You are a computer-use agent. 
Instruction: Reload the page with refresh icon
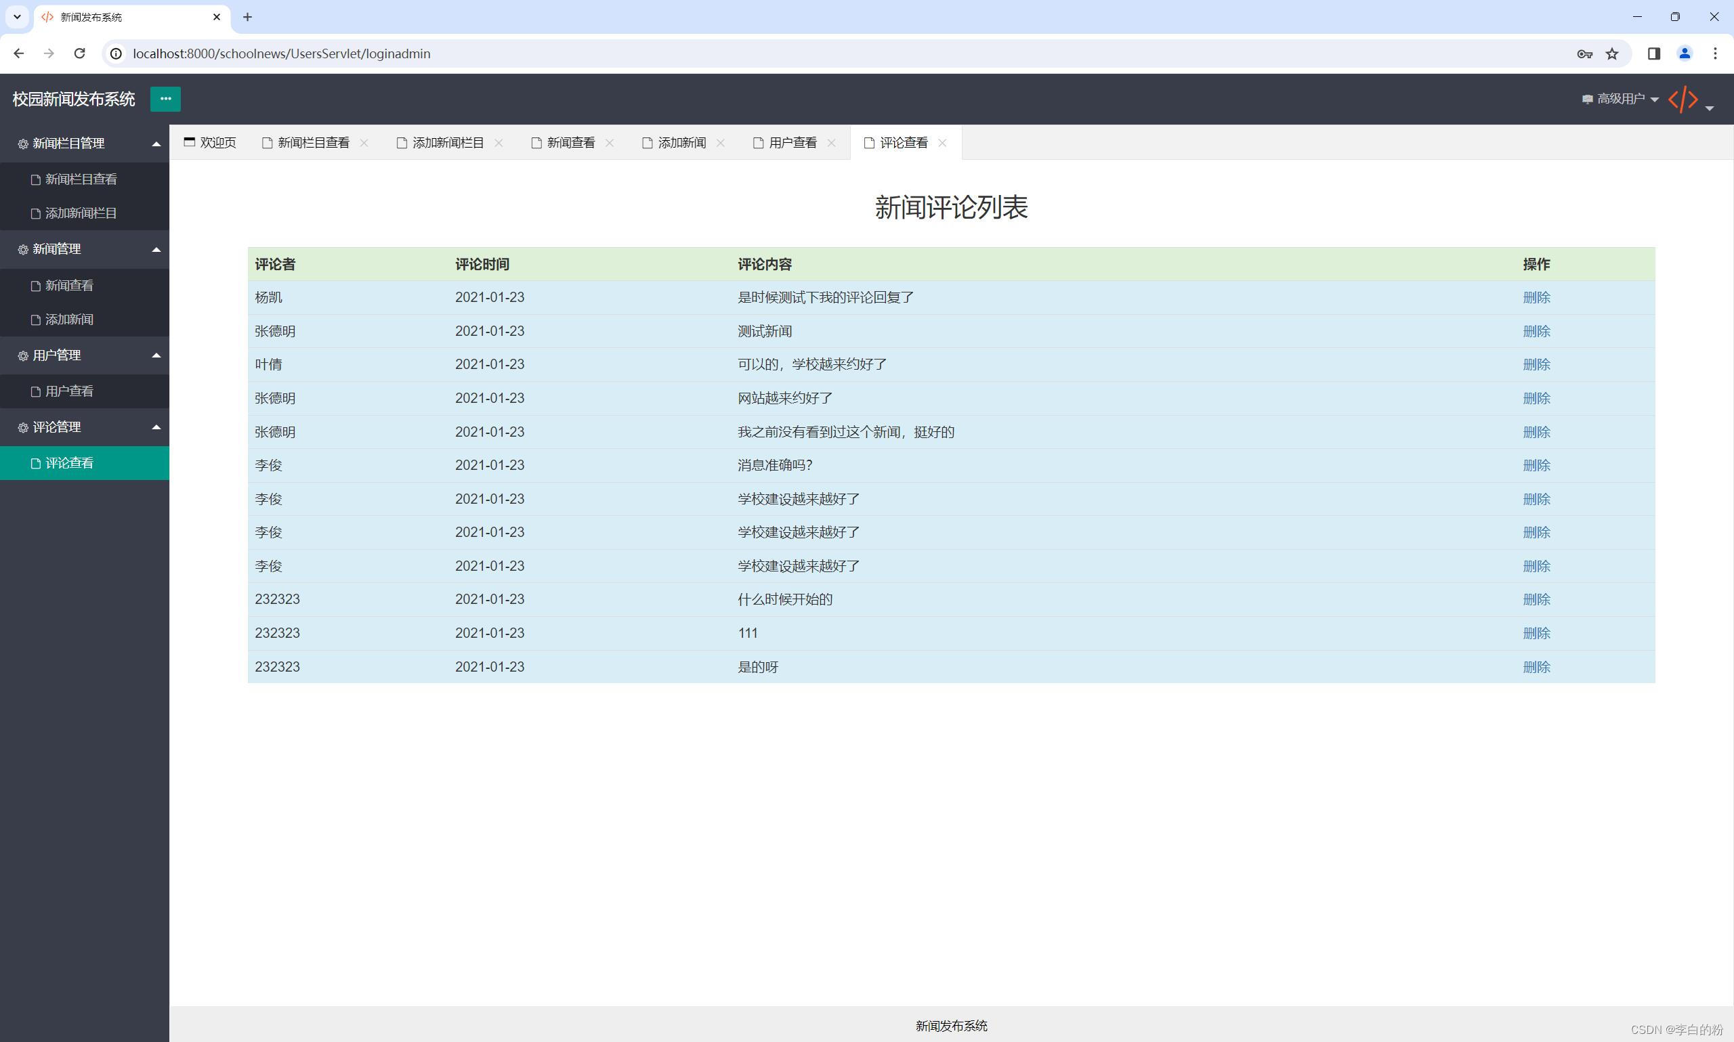pos(79,53)
